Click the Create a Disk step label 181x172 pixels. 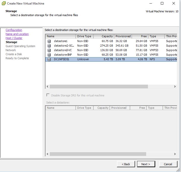pos(14,54)
